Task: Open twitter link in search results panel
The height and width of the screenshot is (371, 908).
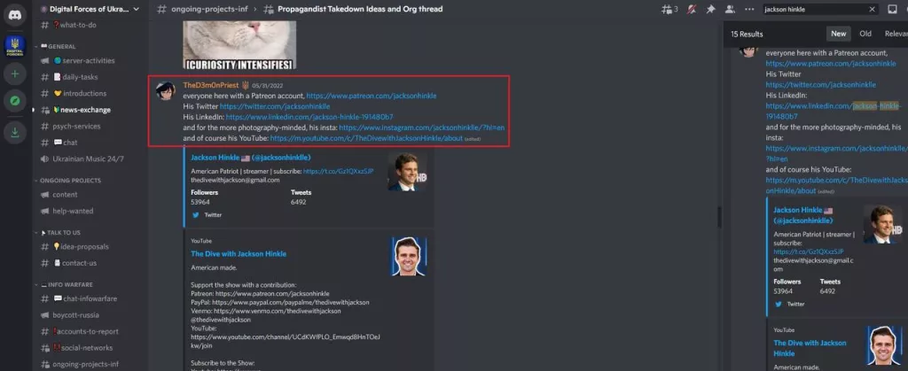Action: (x=820, y=85)
